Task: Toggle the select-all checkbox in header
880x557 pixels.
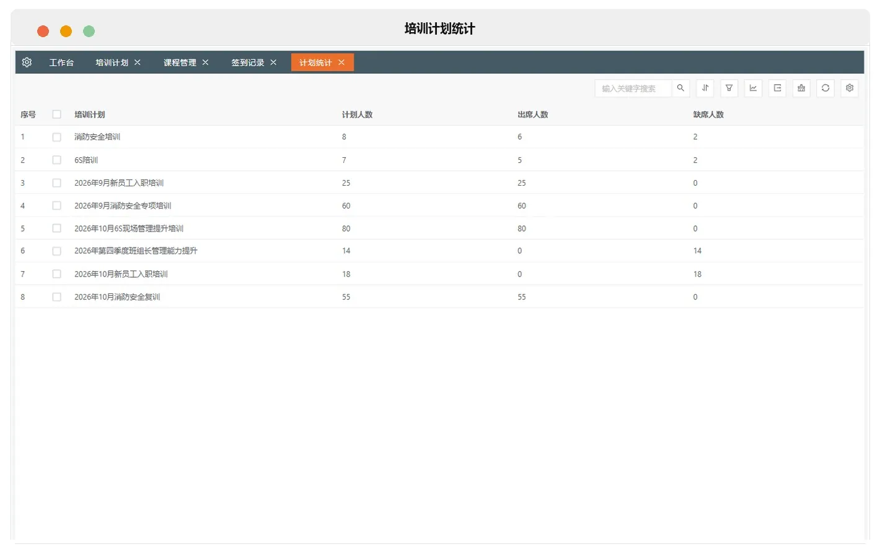Action: (56, 114)
